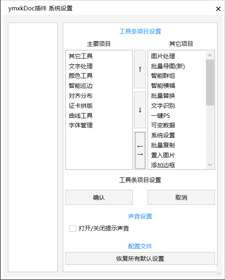Click the 确认 button
This screenshot has height=280, width=225.
(x=99, y=197)
